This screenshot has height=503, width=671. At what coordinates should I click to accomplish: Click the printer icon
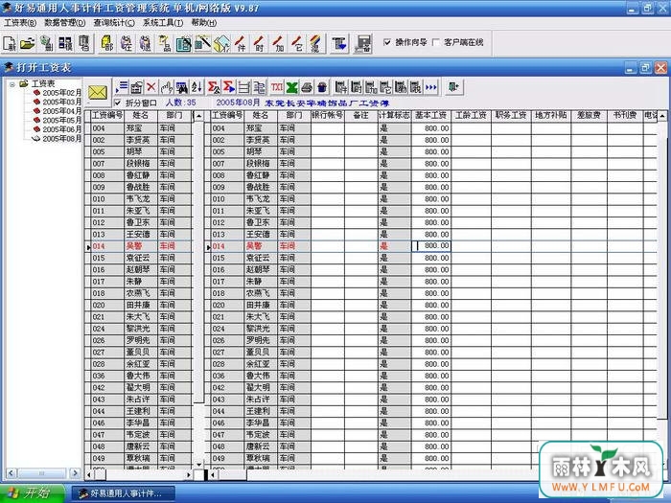[307, 87]
